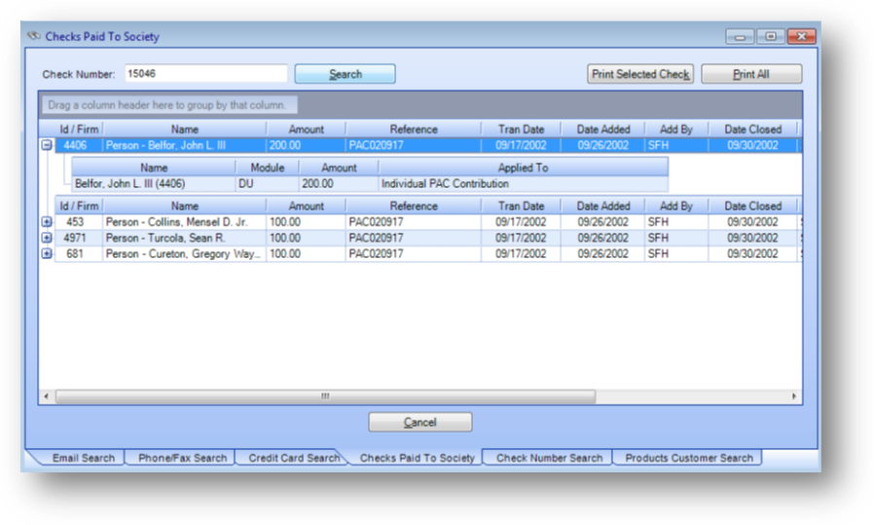Image resolution: width=874 pixels, height=525 pixels.
Task: Click Individual PAC Contribution cell
Action: point(524,183)
